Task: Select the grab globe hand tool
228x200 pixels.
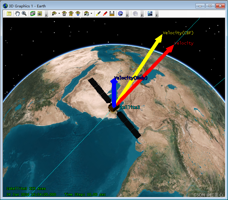Action: tap(17, 14)
